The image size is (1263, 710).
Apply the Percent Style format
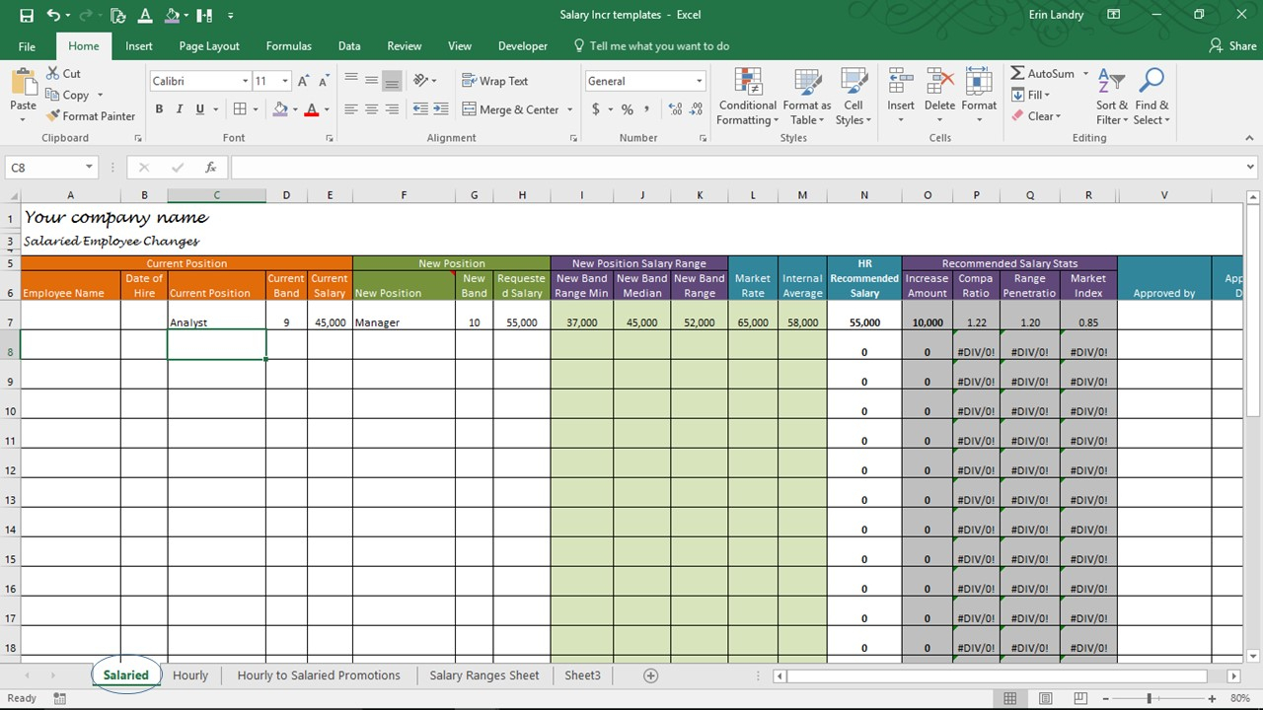[x=627, y=109]
